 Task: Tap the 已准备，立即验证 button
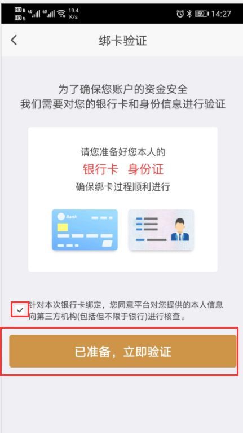point(123,351)
